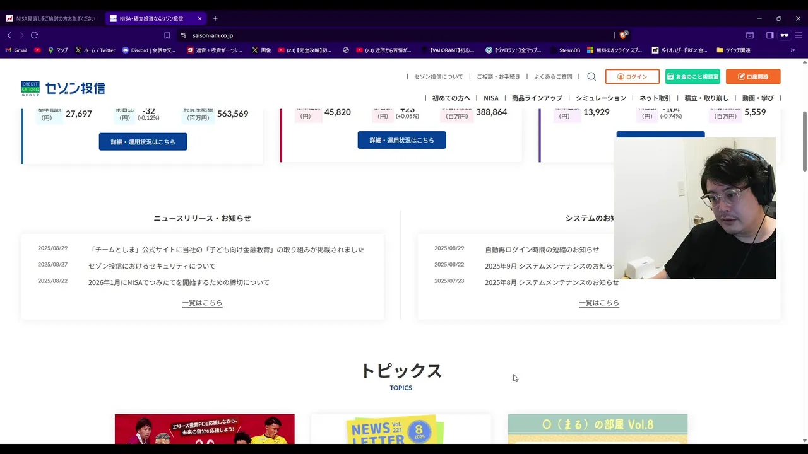
Task: Open the 2025年8月 システムメンテナンス notice
Action: tap(552, 282)
